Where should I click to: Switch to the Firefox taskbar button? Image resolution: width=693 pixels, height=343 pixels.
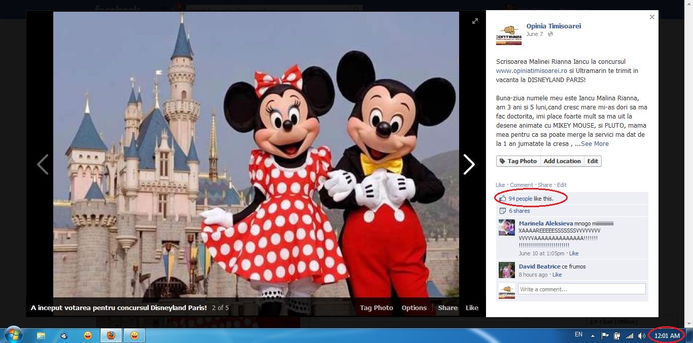click(x=111, y=335)
